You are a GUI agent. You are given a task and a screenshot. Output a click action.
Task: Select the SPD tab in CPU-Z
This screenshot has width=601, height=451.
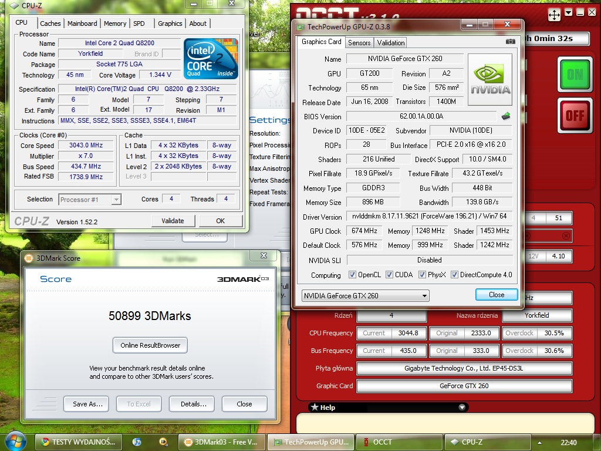[x=139, y=23]
